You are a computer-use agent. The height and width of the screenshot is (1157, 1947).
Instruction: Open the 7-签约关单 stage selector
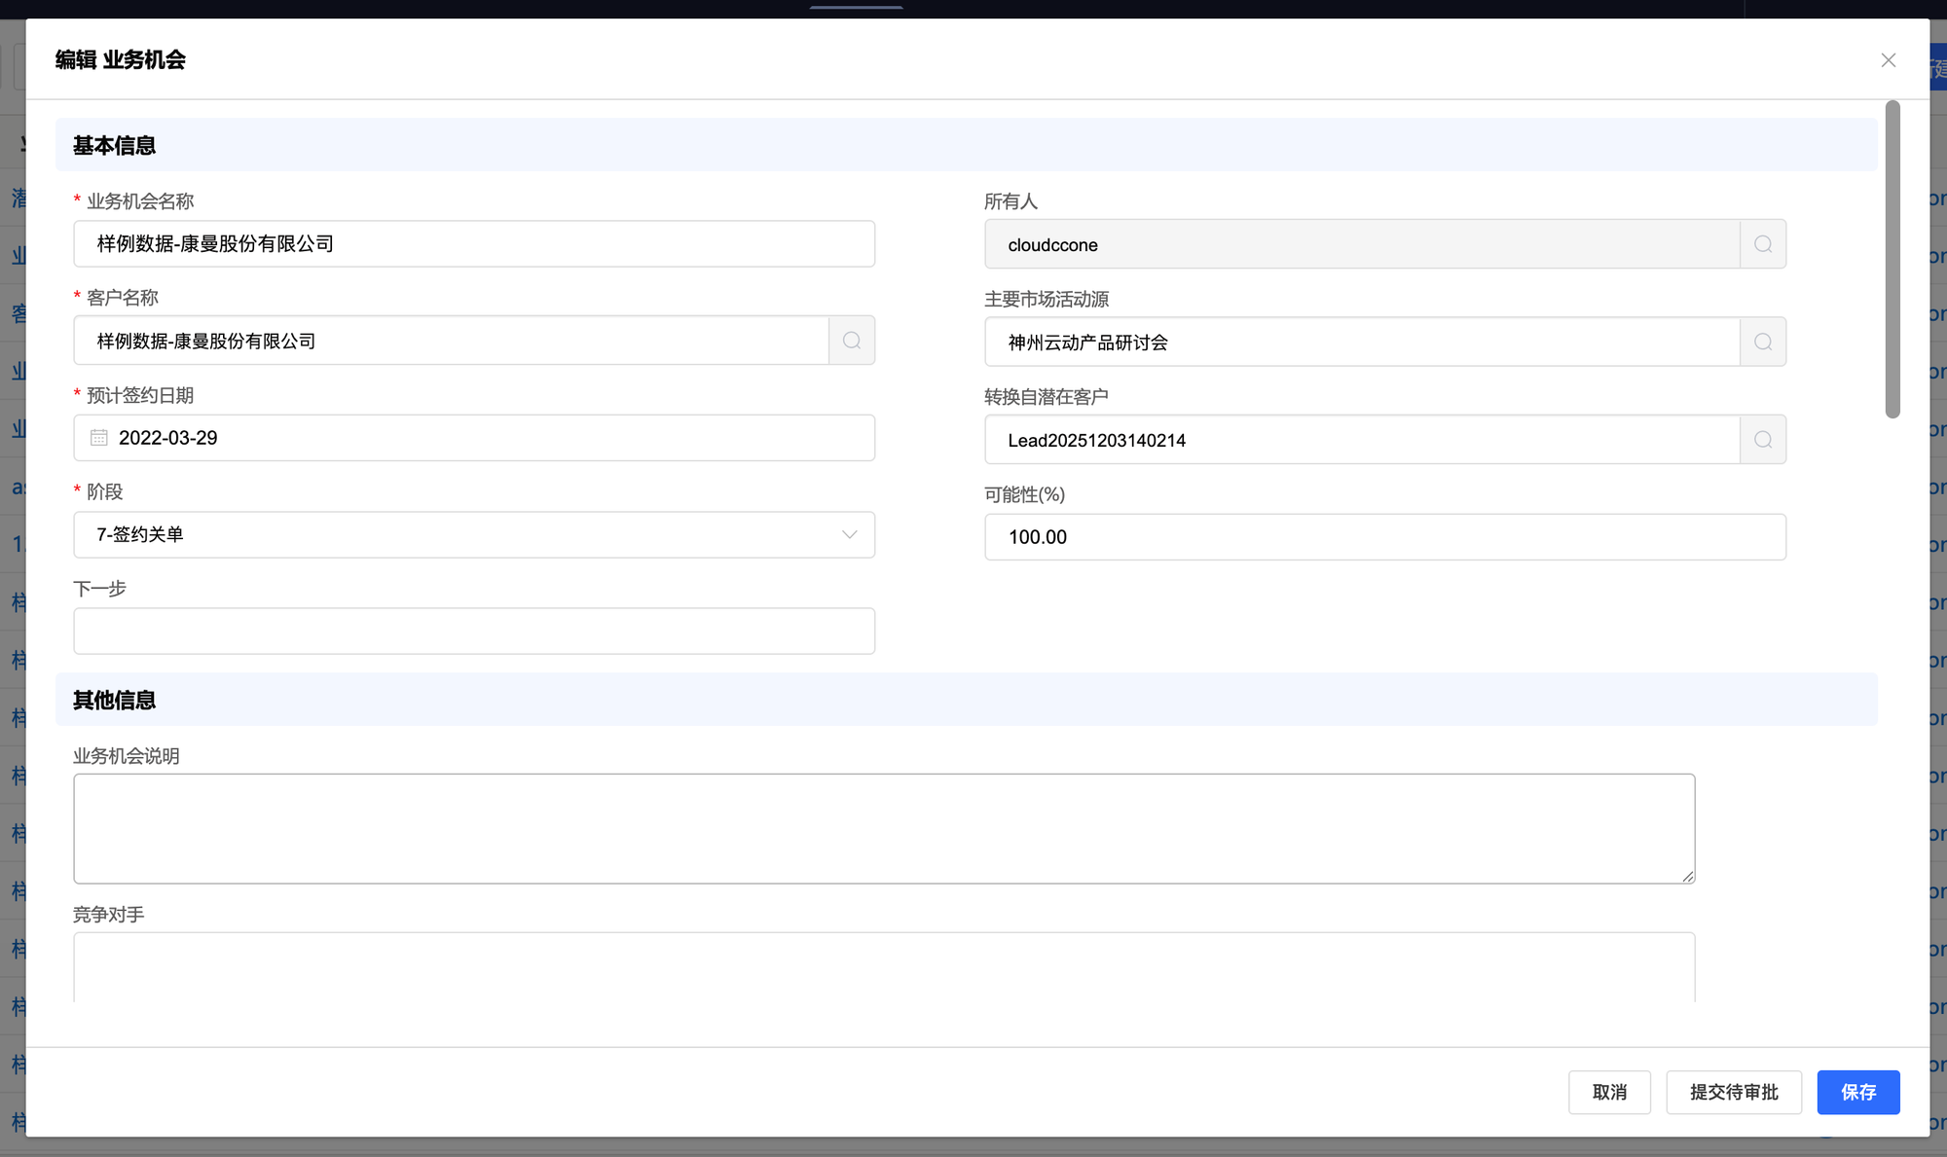(x=458, y=534)
